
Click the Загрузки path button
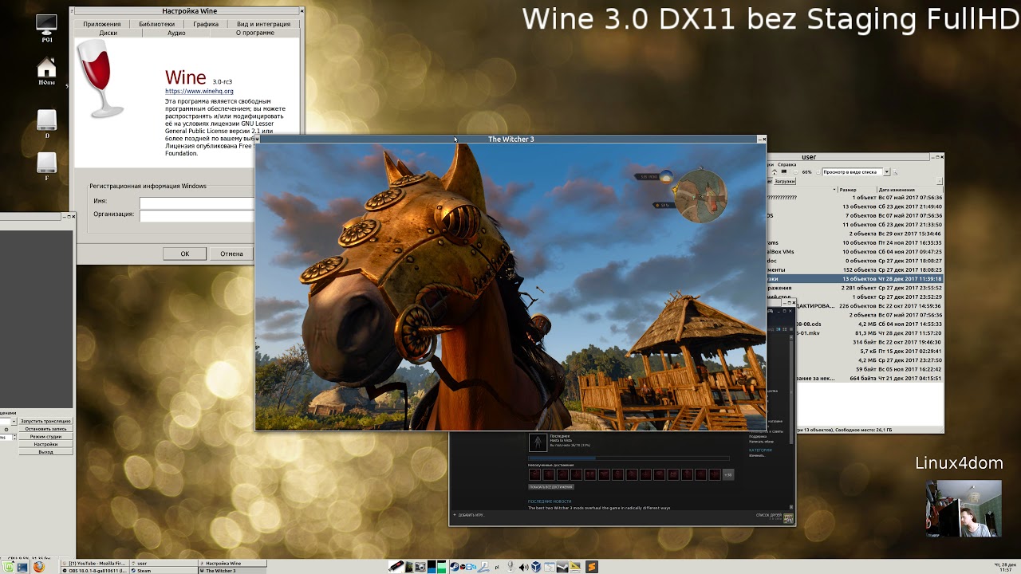(x=785, y=182)
